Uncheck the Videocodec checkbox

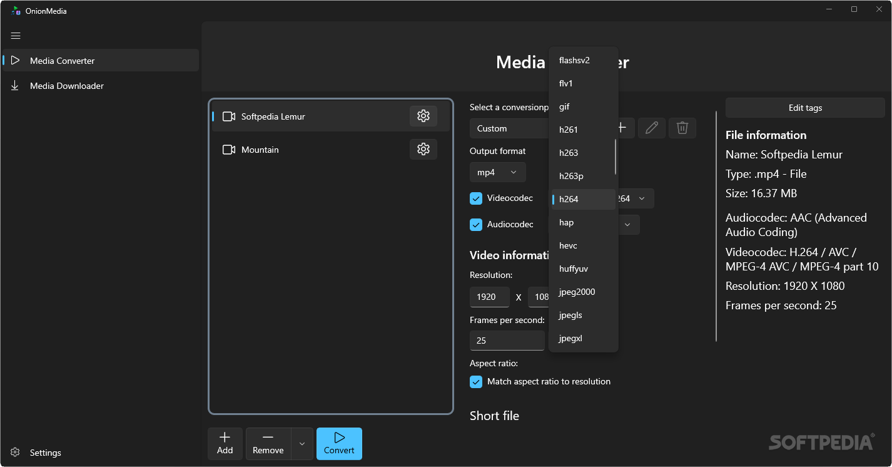click(476, 198)
